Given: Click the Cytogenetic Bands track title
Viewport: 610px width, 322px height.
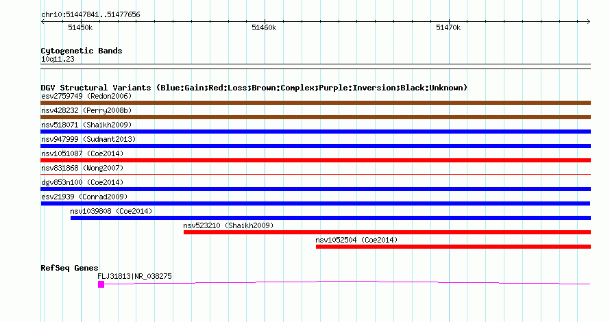Looking at the screenshot, I should (82, 51).
